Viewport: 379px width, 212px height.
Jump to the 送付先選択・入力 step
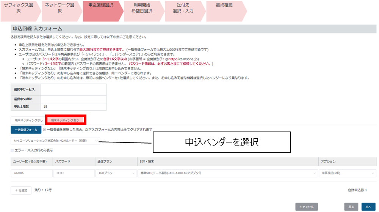(183, 8)
